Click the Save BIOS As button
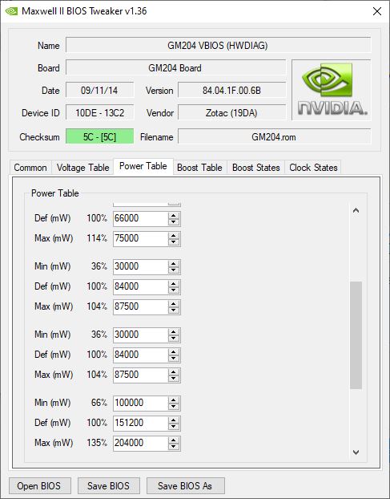The height and width of the screenshot is (499, 390). point(186,486)
